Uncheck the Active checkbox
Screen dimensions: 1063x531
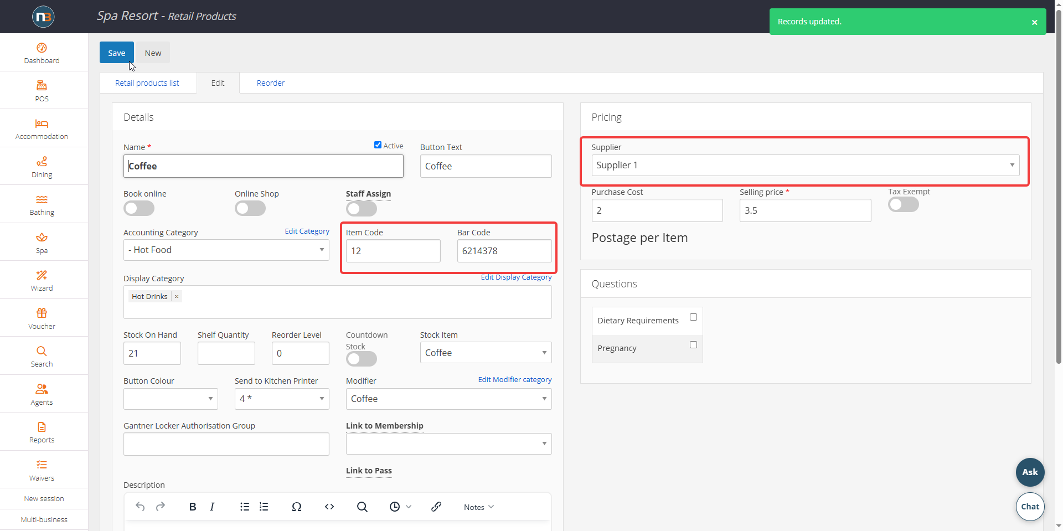[x=378, y=145]
